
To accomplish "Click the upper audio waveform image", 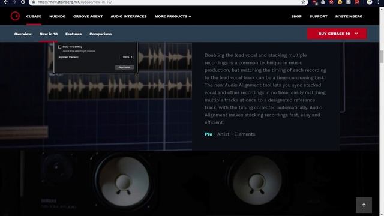I will pyautogui.click(x=164, y=56).
